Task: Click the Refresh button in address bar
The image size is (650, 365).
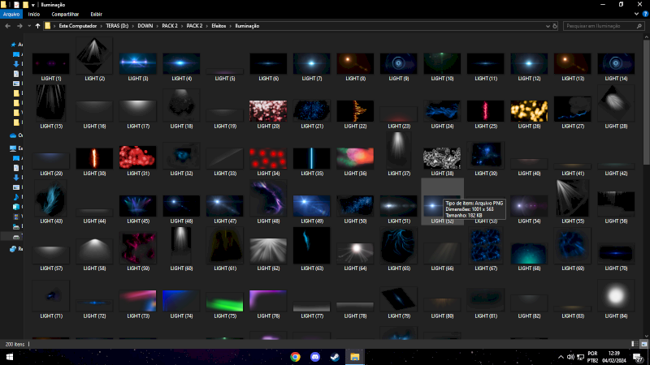Action: point(553,26)
